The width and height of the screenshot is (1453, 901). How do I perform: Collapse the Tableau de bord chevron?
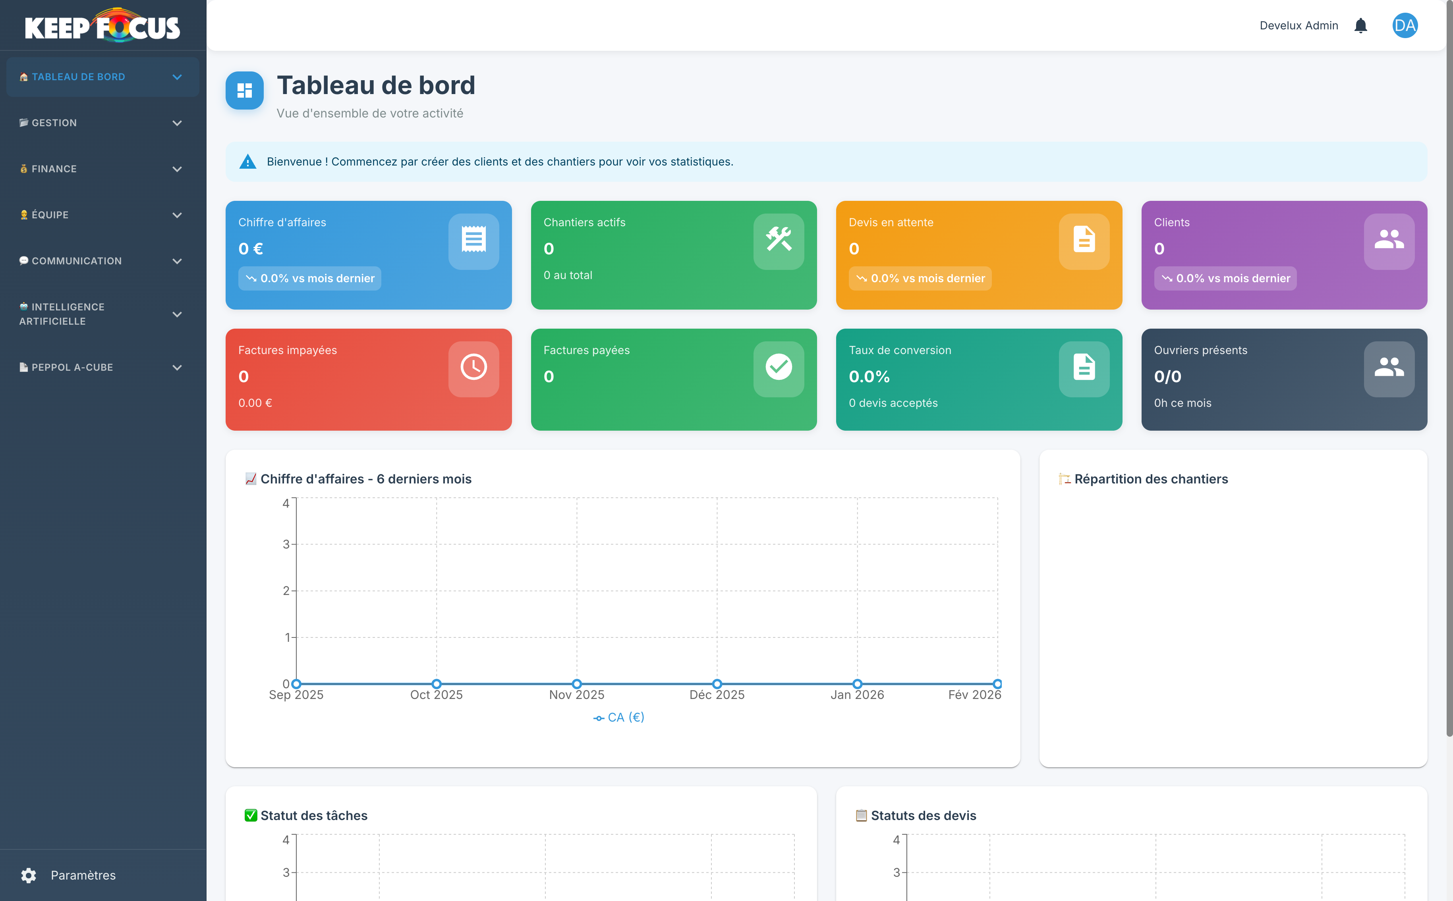177,77
